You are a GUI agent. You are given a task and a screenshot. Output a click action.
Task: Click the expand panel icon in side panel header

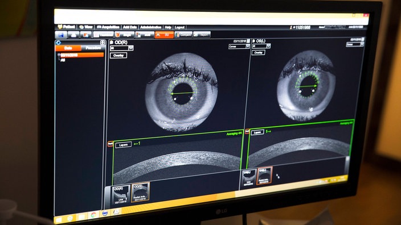[103, 43]
